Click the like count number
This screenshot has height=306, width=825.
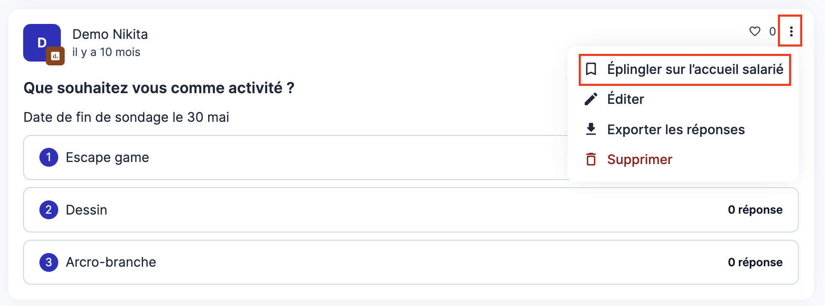[772, 32]
